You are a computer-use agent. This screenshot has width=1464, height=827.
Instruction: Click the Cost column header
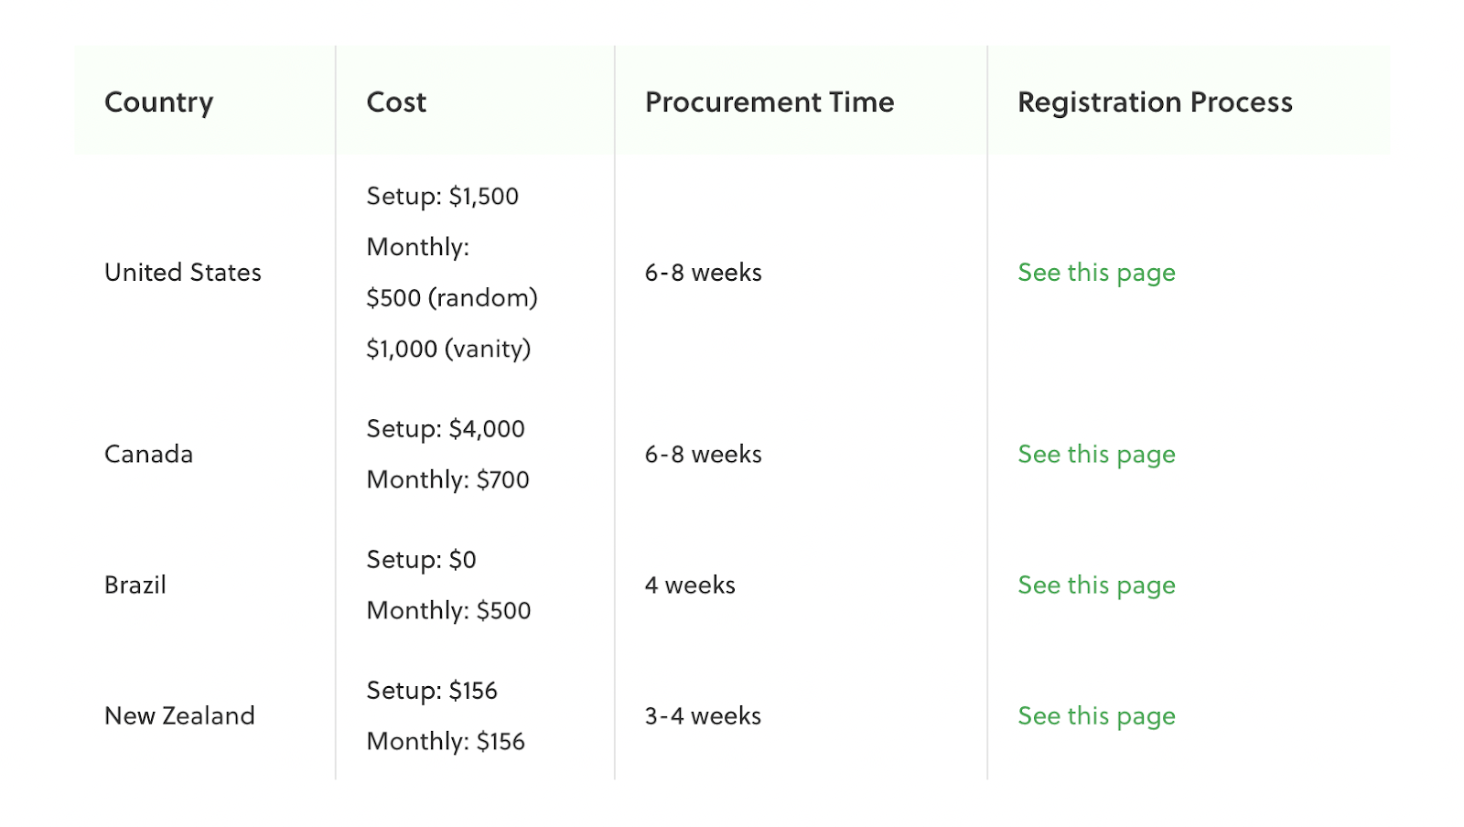coord(396,102)
